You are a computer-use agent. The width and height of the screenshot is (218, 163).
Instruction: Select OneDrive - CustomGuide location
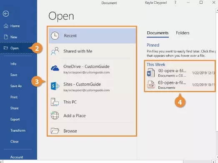(x=92, y=69)
